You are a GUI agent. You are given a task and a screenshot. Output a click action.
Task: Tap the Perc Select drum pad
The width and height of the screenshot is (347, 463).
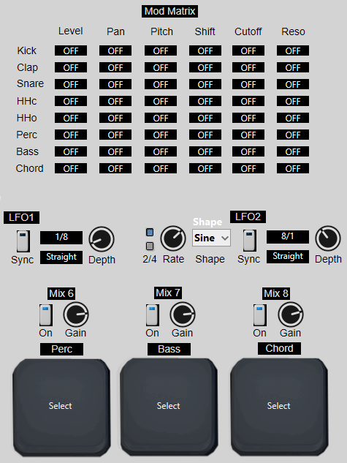click(61, 408)
